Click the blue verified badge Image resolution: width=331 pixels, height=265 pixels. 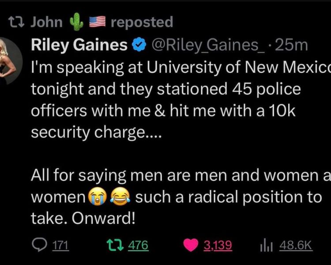139,45
